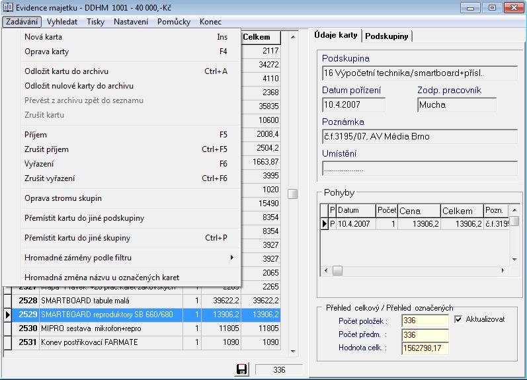
Task: Click the main list vertical scrollbar thumb
Action: click(x=293, y=194)
